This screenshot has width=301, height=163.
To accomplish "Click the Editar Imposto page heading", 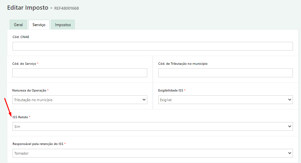I will point(28,8).
